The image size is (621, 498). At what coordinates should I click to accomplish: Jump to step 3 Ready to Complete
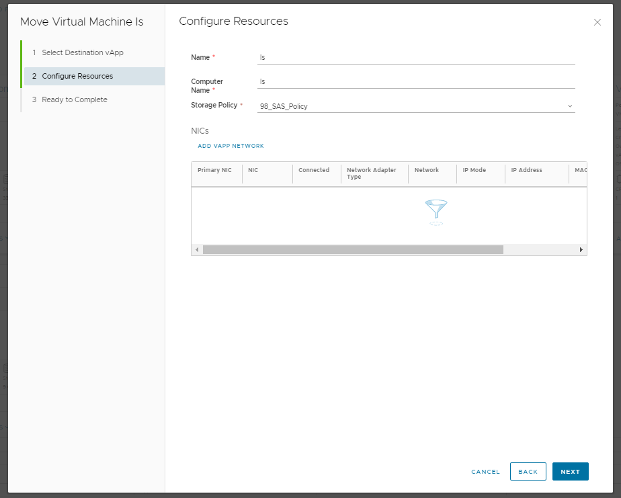[x=74, y=99]
